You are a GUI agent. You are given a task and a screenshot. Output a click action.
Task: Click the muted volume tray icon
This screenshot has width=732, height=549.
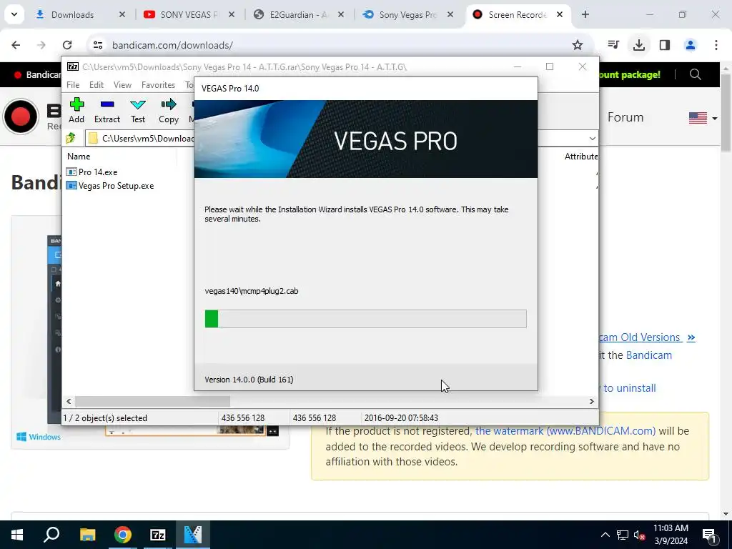pos(640,535)
